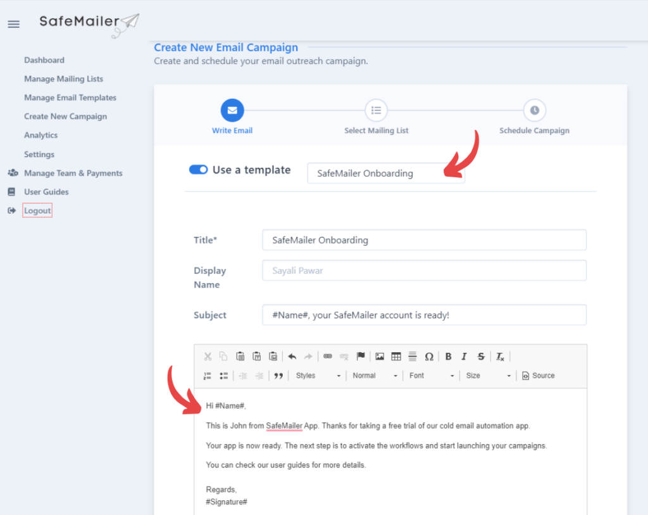Insert a special character (Omega icon)
Image resolution: width=648 pixels, height=515 pixels.
(x=429, y=356)
